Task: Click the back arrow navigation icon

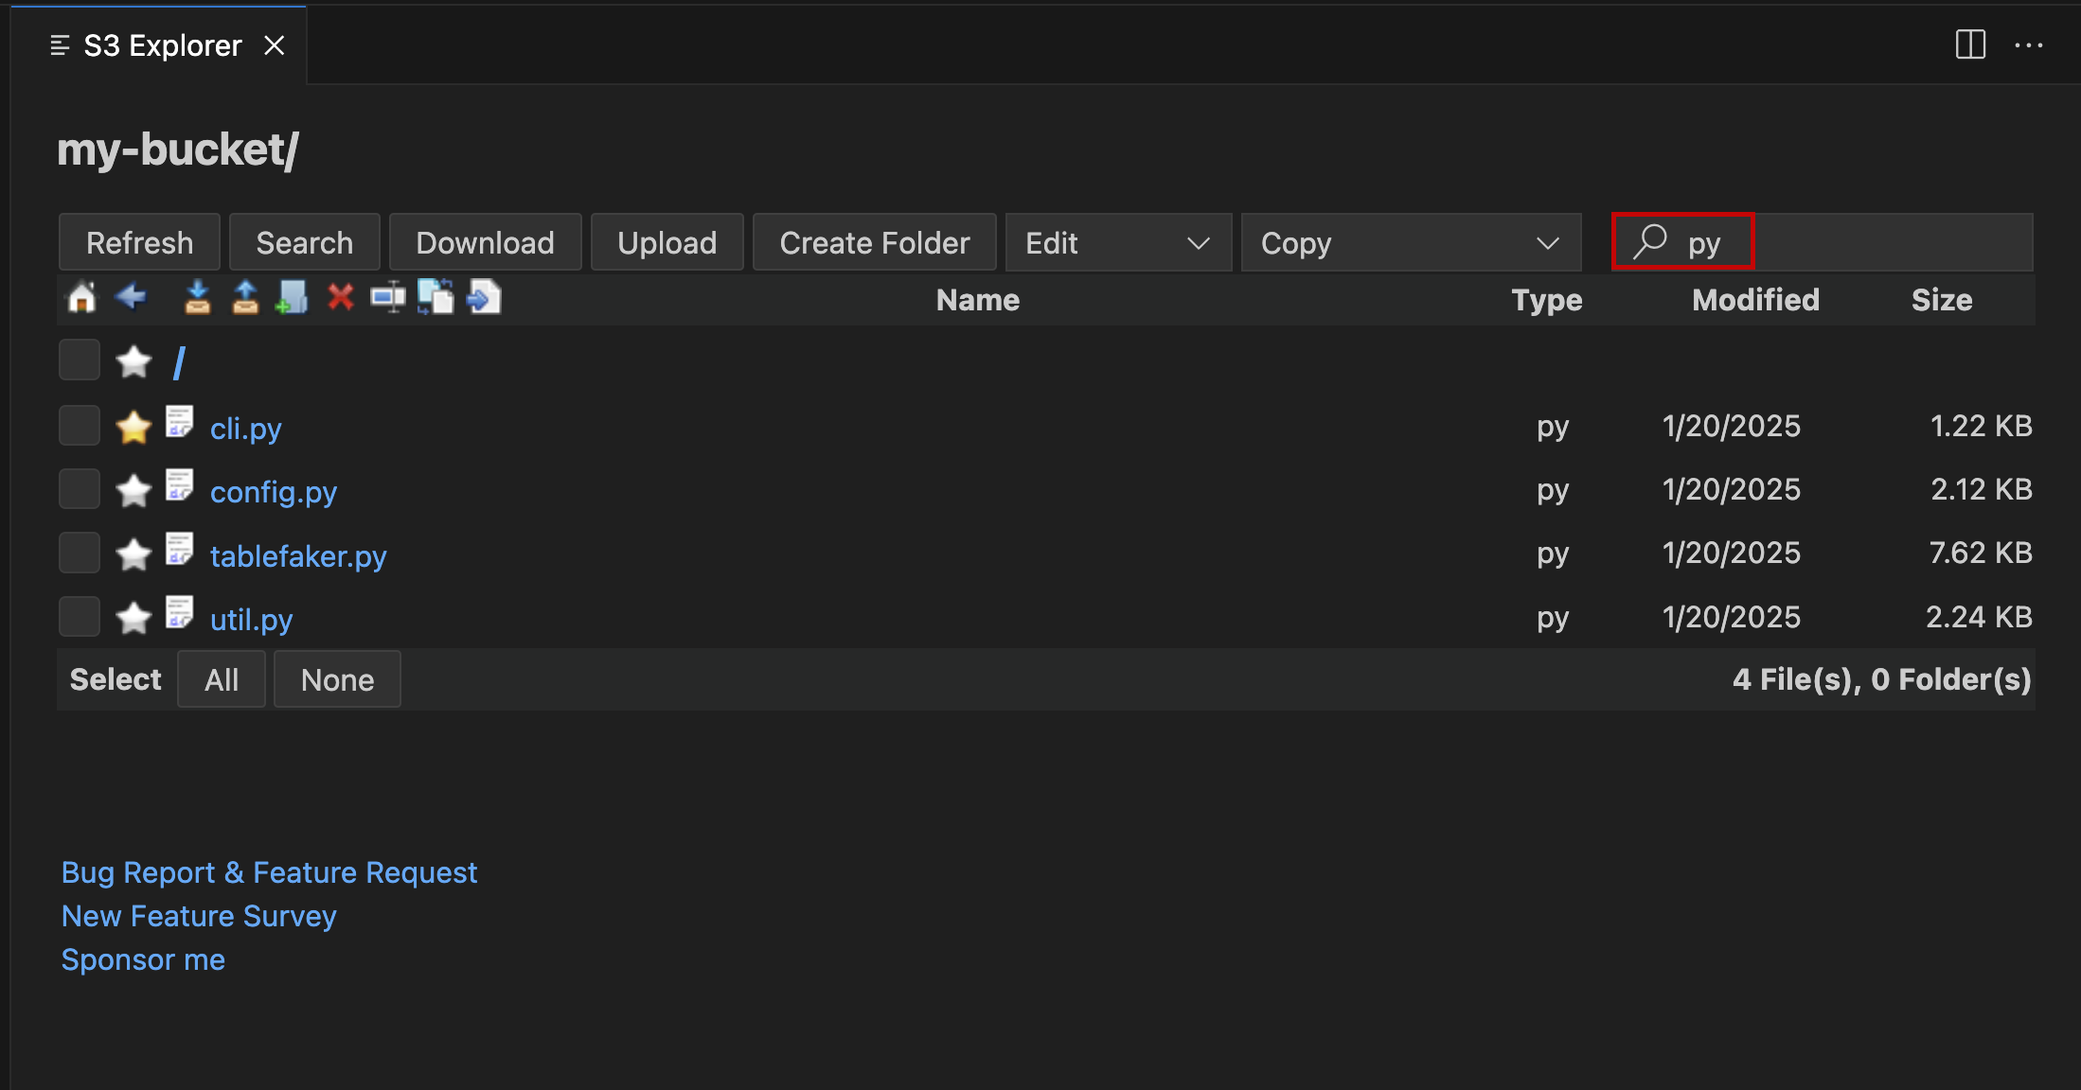Action: click(x=131, y=298)
